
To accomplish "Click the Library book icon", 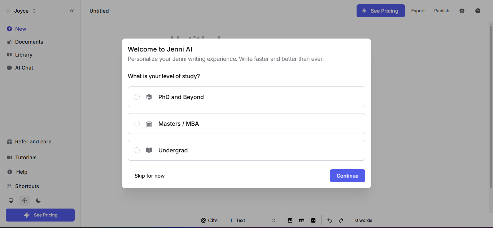I will click(9, 55).
